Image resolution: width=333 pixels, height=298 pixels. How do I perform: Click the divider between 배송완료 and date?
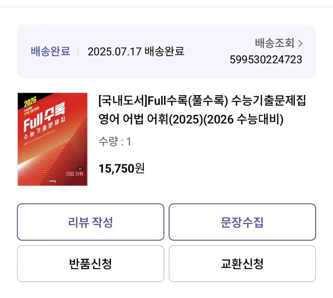click(78, 51)
